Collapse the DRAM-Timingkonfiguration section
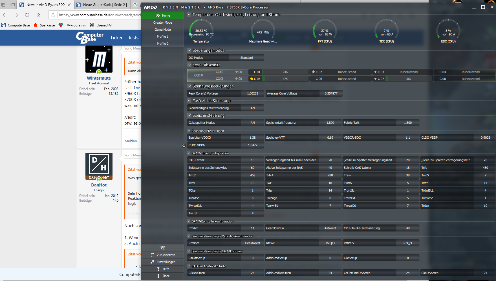The width and height of the screenshot is (496, 281). point(189,153)
